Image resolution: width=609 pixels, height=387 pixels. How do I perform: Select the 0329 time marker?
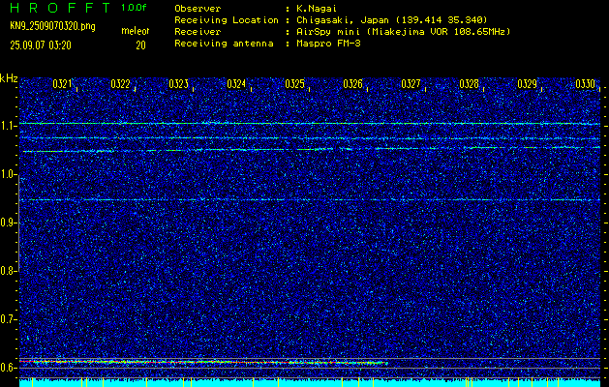[x=528, y=84]
